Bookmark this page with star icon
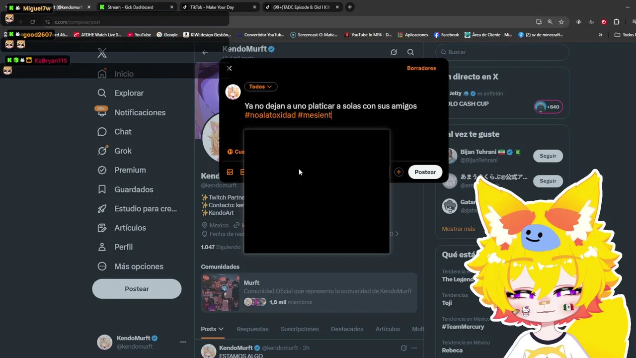 [x=561, y=22]
